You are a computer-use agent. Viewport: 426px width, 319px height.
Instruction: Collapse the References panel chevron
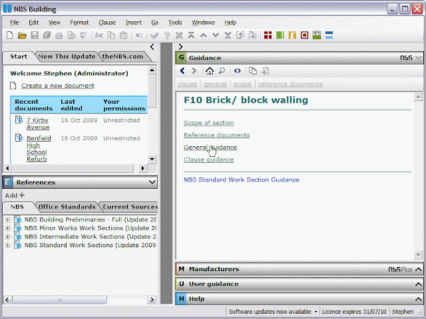pyautogui.click(x=152, y=182)
